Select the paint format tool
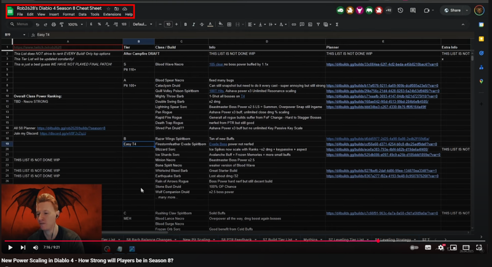Screen dimensions: 492x267 tap(61, 25)
